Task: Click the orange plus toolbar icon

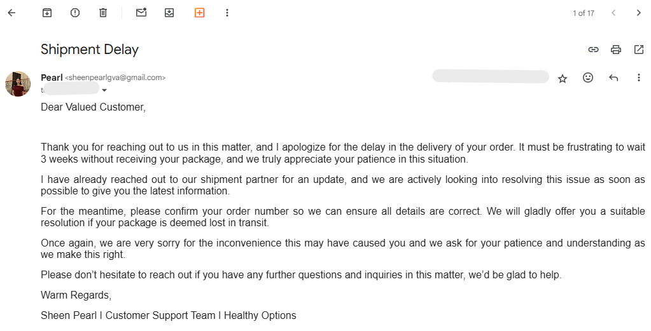Action: [x=199, y=13]
